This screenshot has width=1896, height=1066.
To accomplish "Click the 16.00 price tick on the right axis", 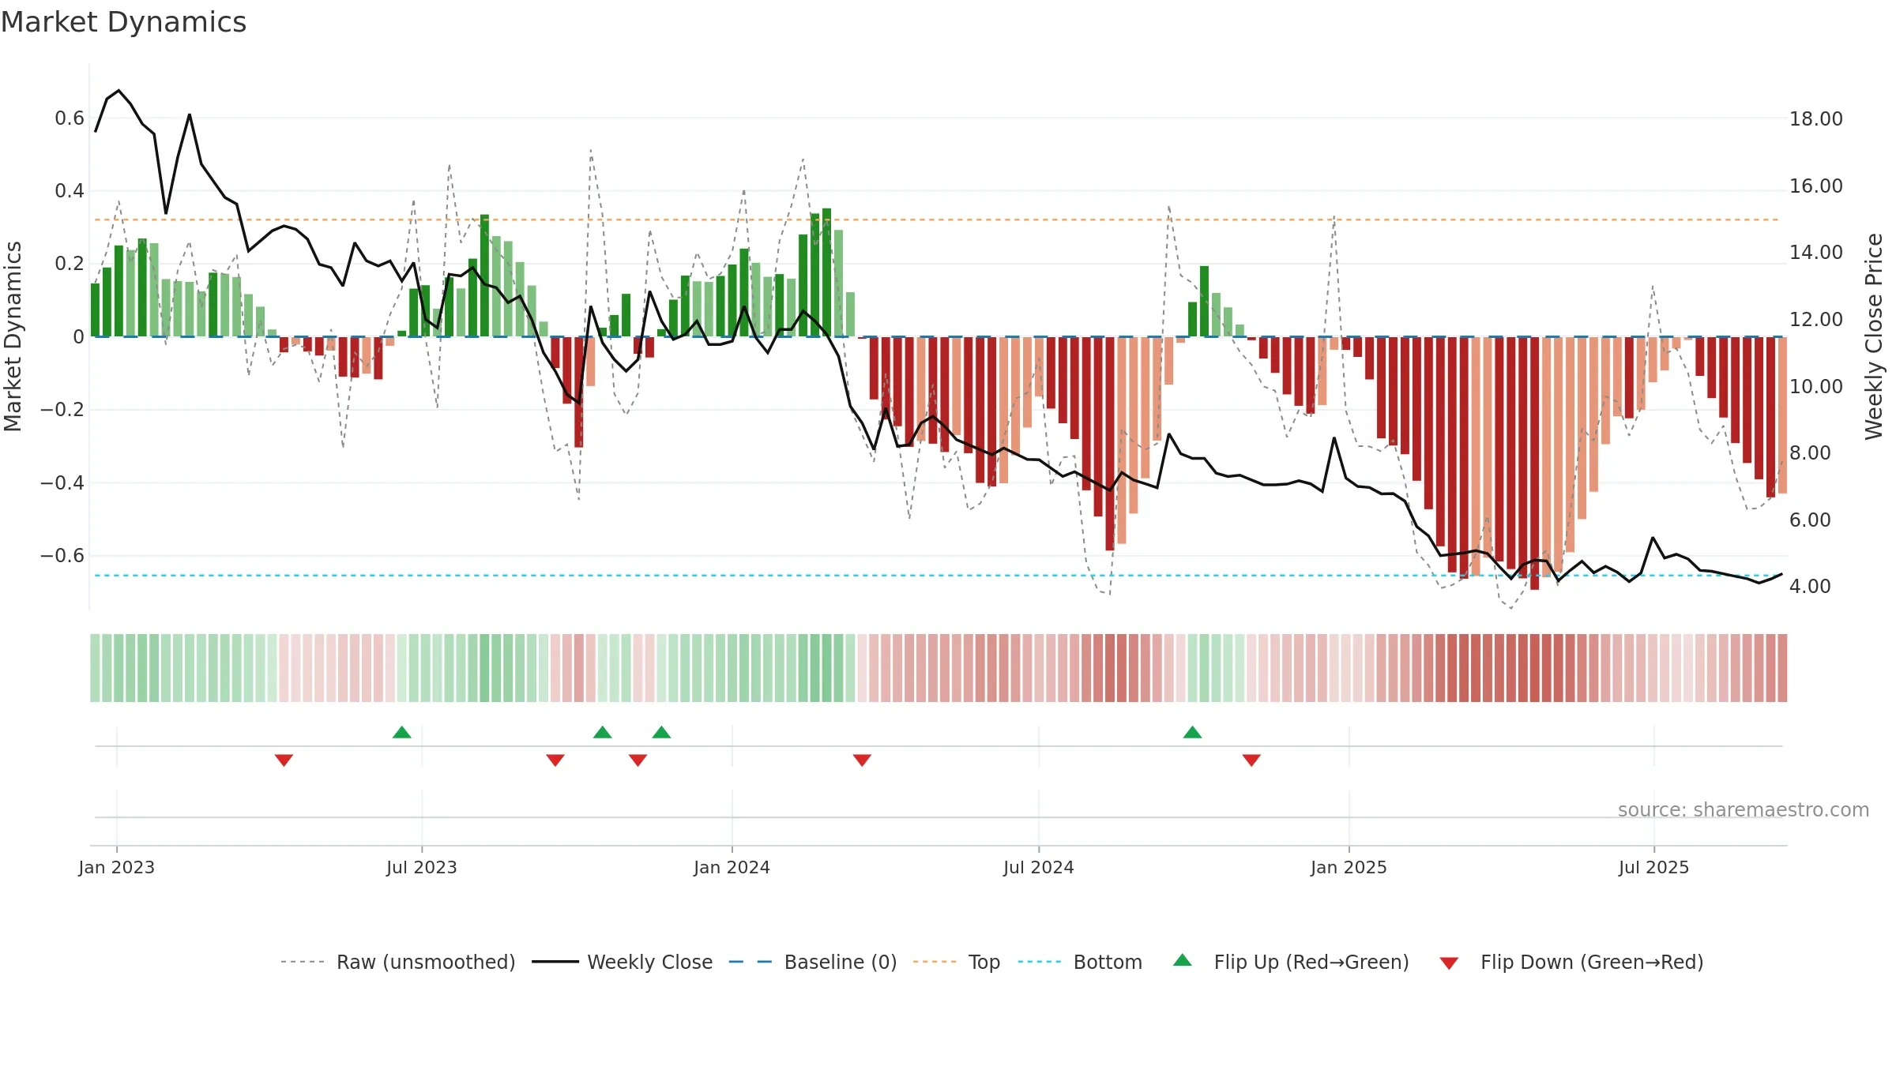I will click(1816, 186).
